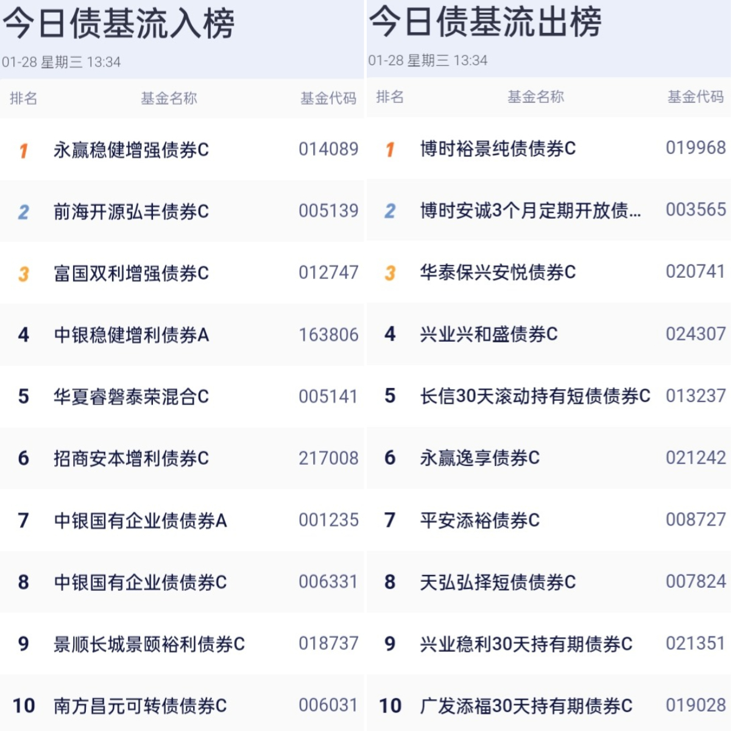Click fund code 019968
Screen dimensions: 731x731
(696, 148)
